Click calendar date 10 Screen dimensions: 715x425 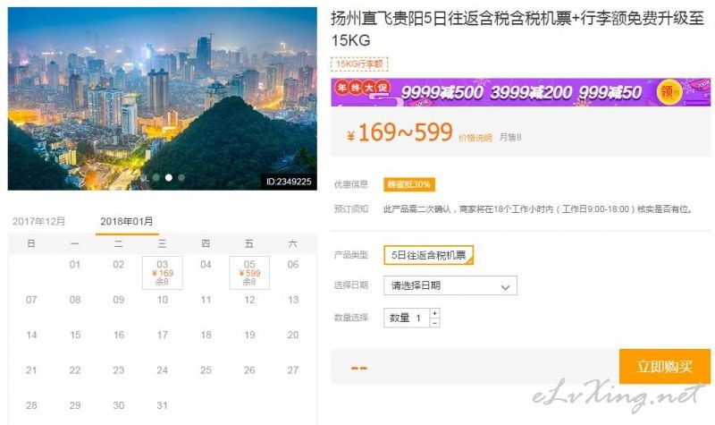point(163,300)
